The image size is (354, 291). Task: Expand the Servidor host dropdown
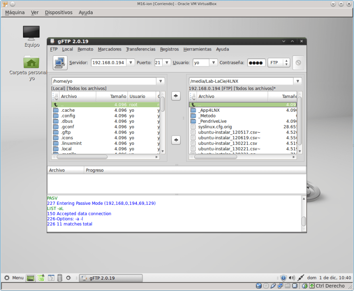131,63
